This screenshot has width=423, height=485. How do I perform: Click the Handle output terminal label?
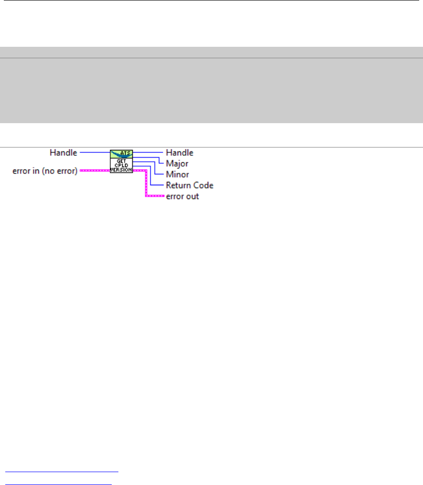(180, 152)
